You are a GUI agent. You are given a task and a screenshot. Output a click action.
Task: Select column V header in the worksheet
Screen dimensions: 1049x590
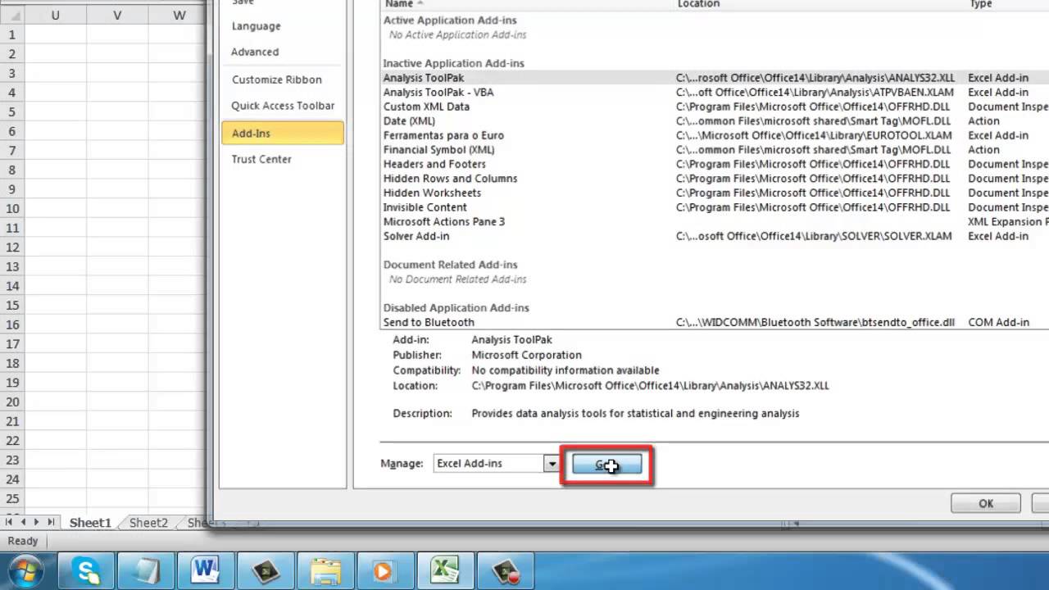117,15
